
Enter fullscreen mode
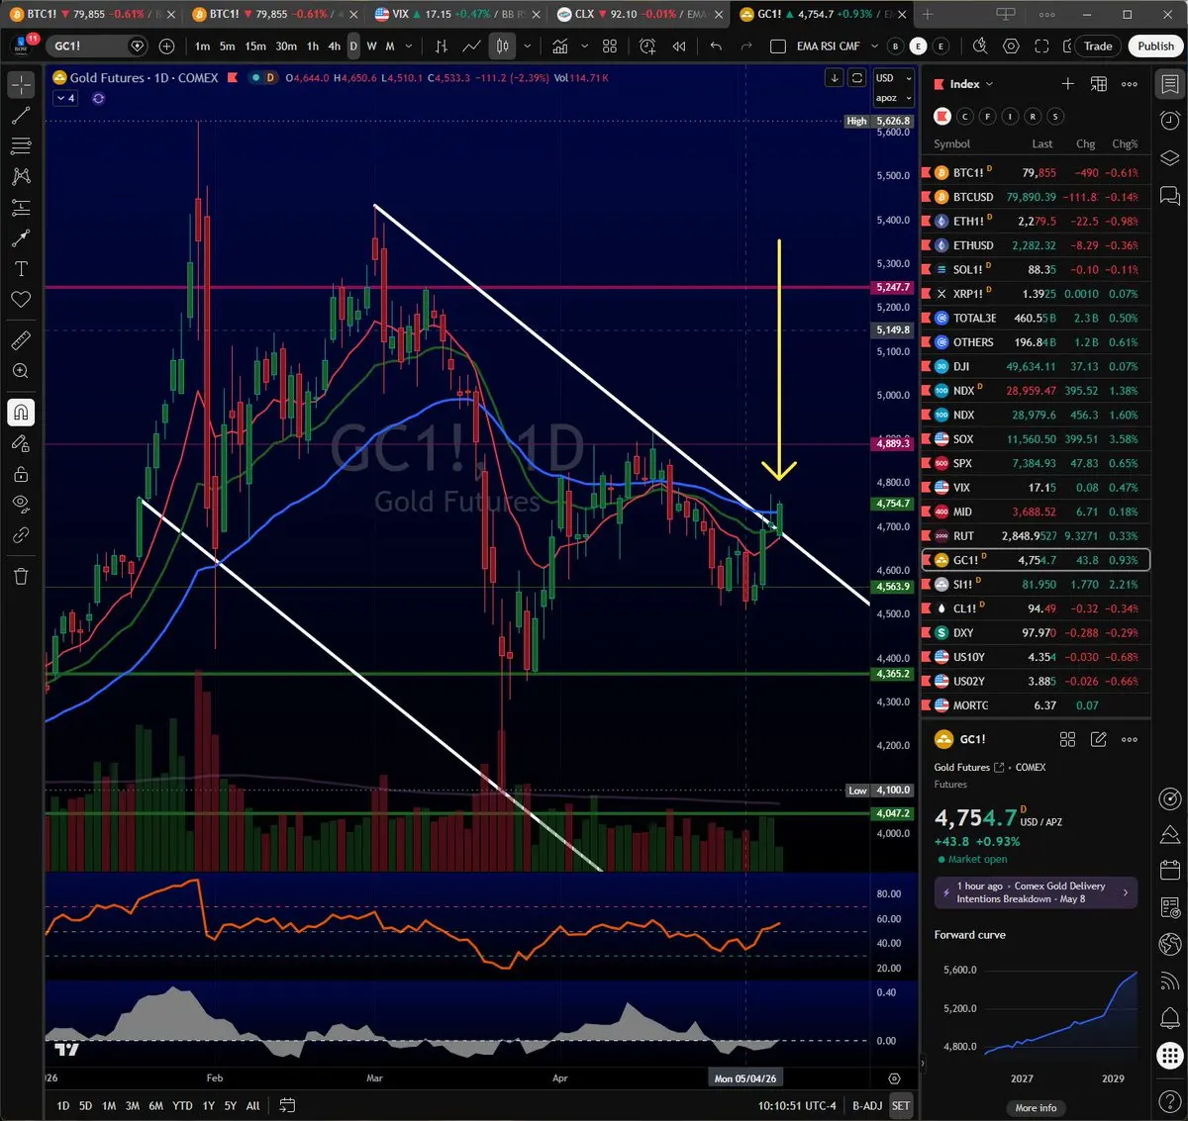[1041, 47]
